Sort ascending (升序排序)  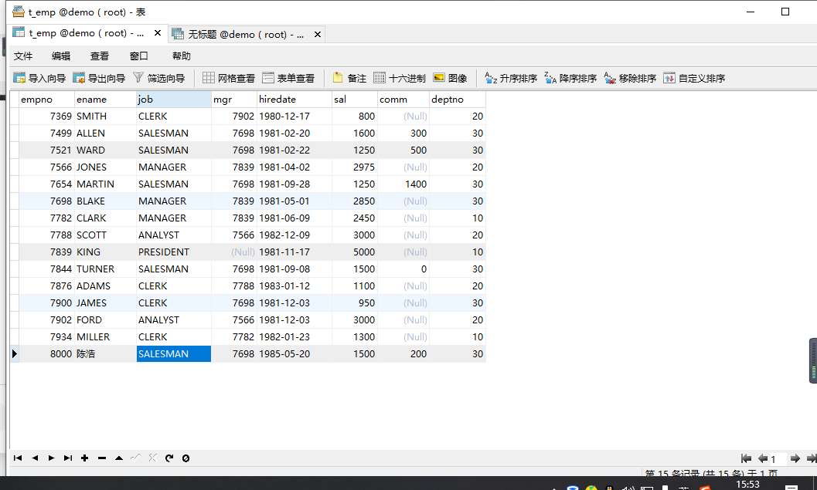point(511,78)
